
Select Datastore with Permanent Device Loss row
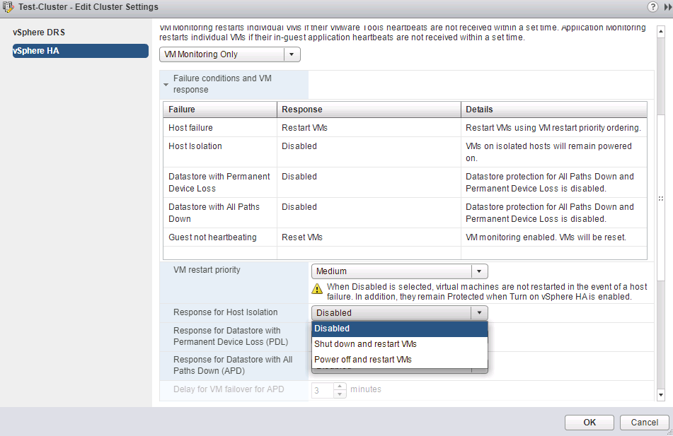[x=405, y=182]
